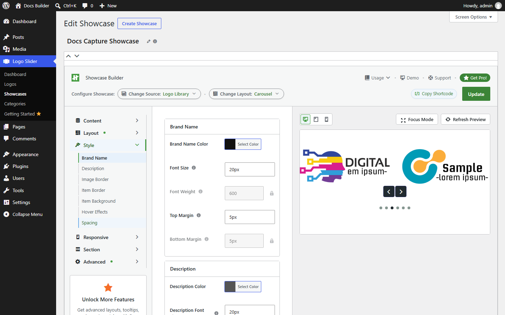Open Plugins admin menu
This screenshot has height=315, width=505.
pyautogui.click(x=28, y=166)
